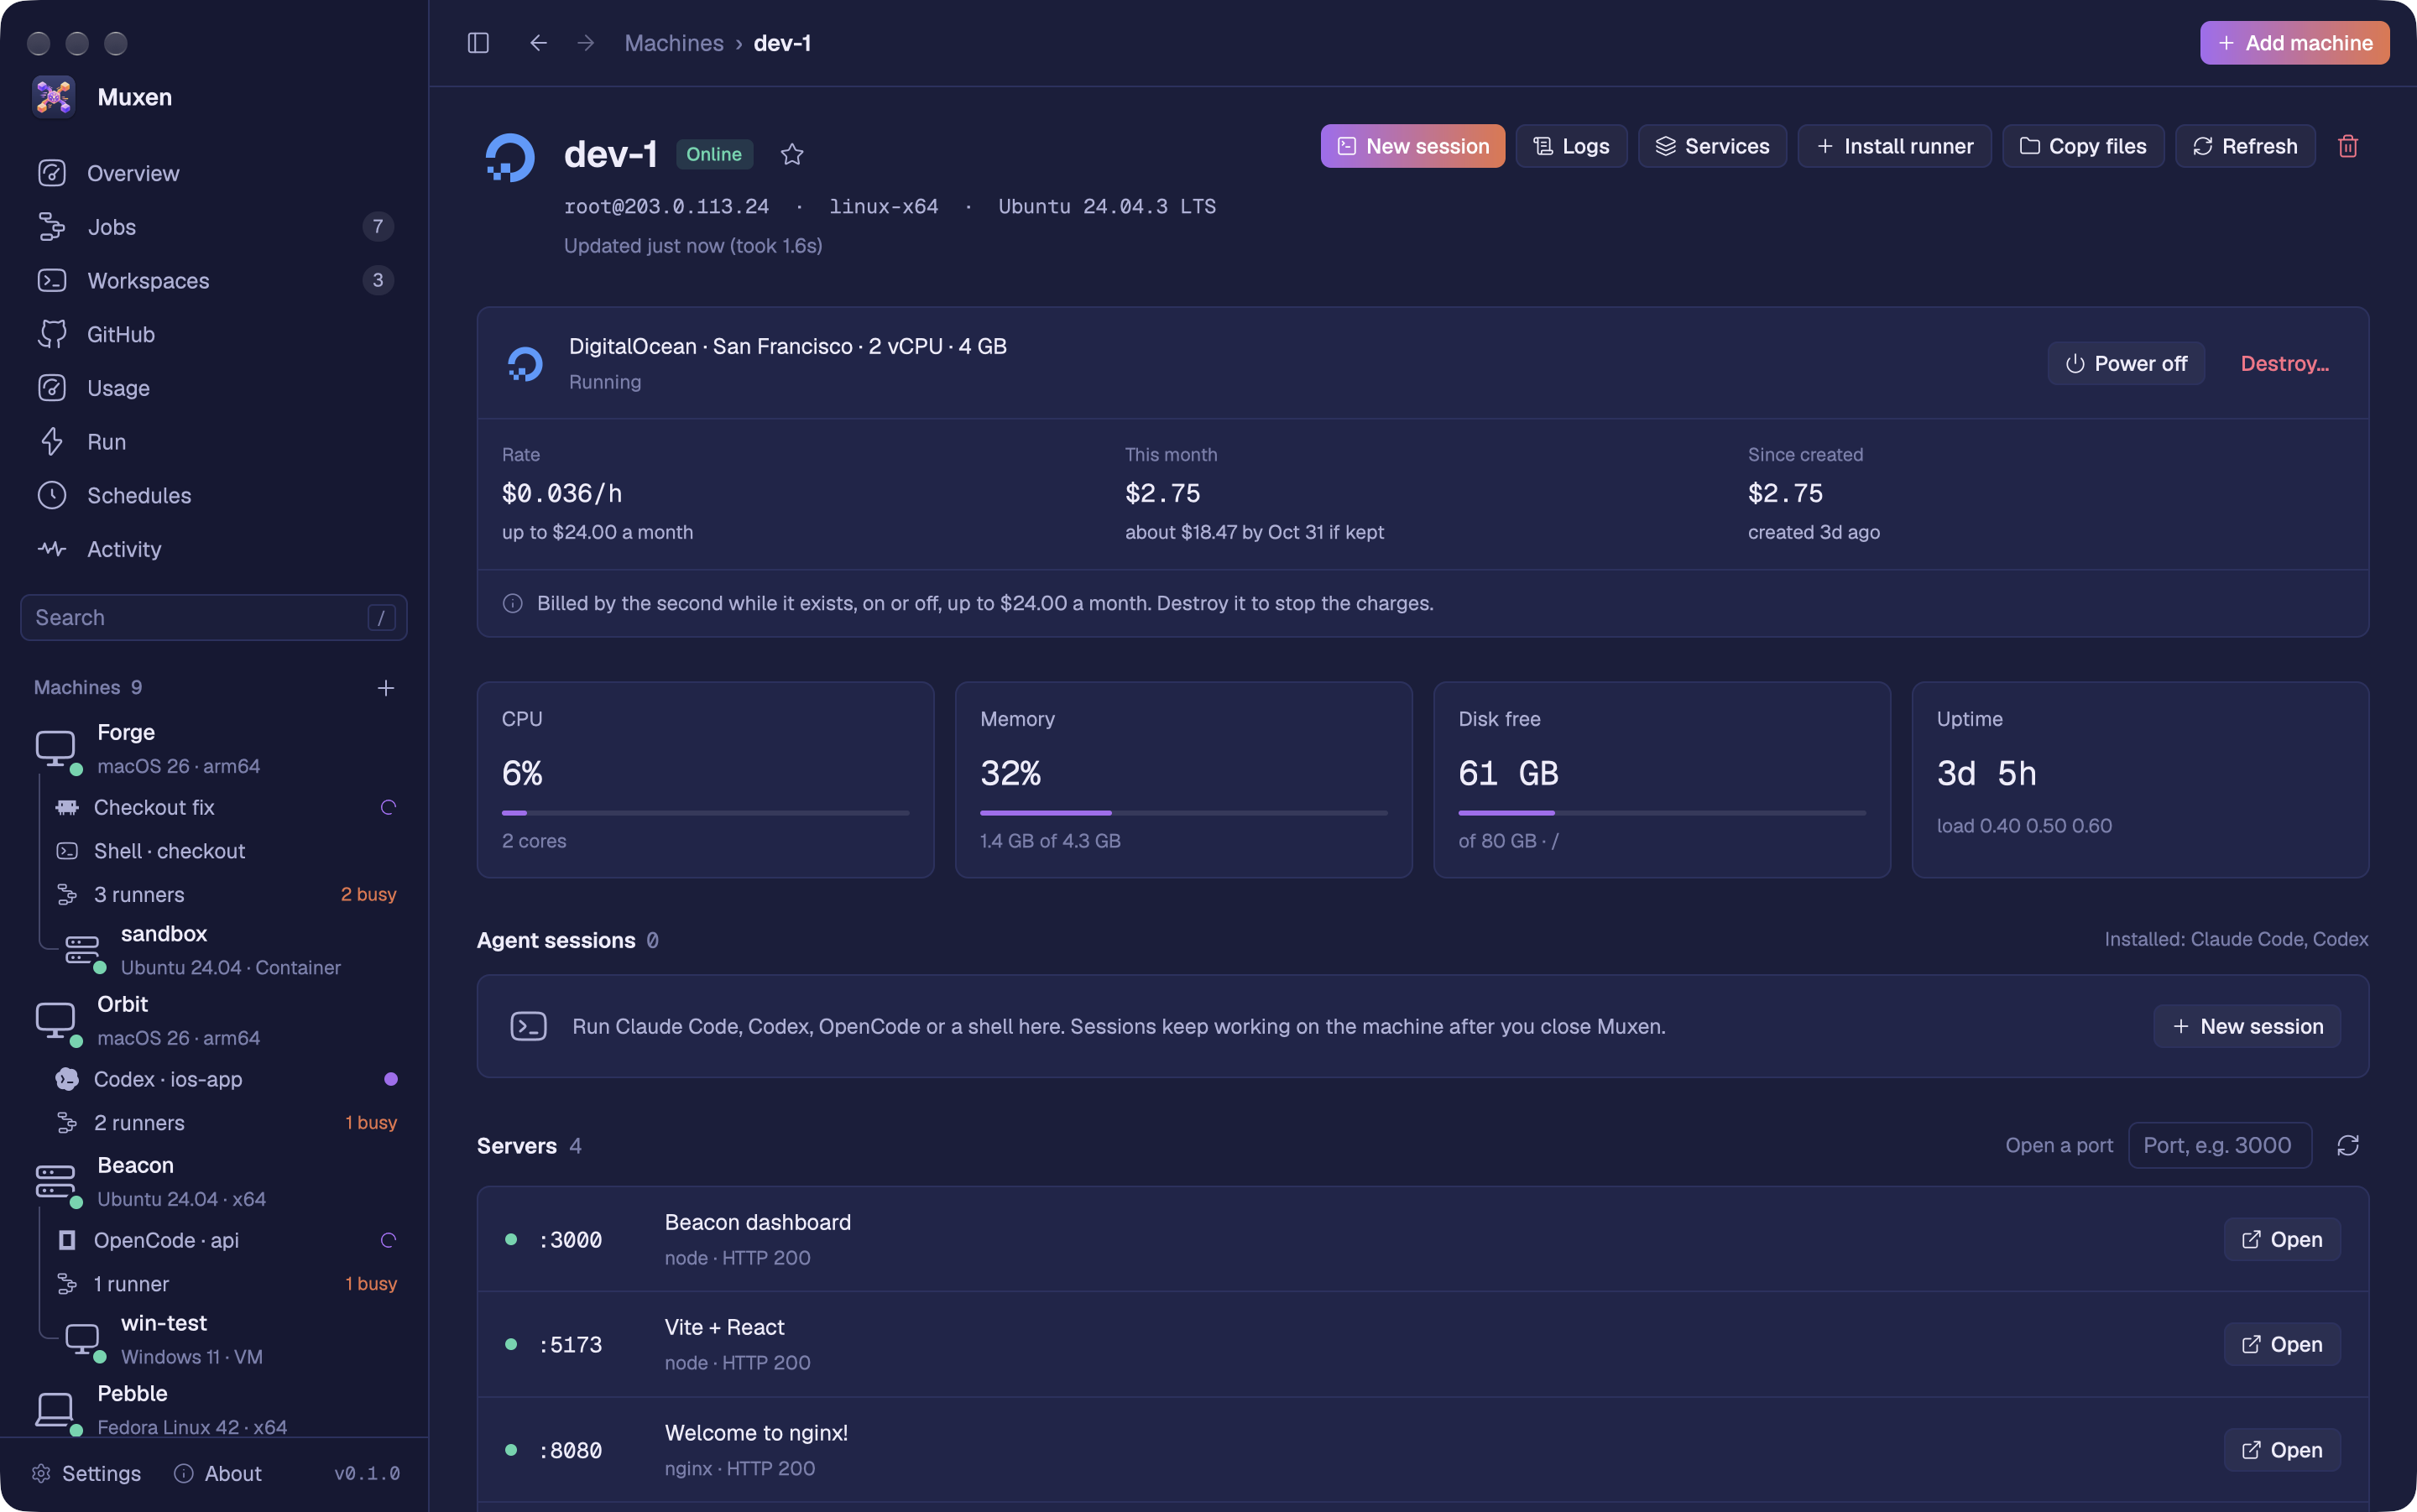
Task: Click the DigitalOcean logo beside dev-1 title
Action: click(x=510, y=157)
